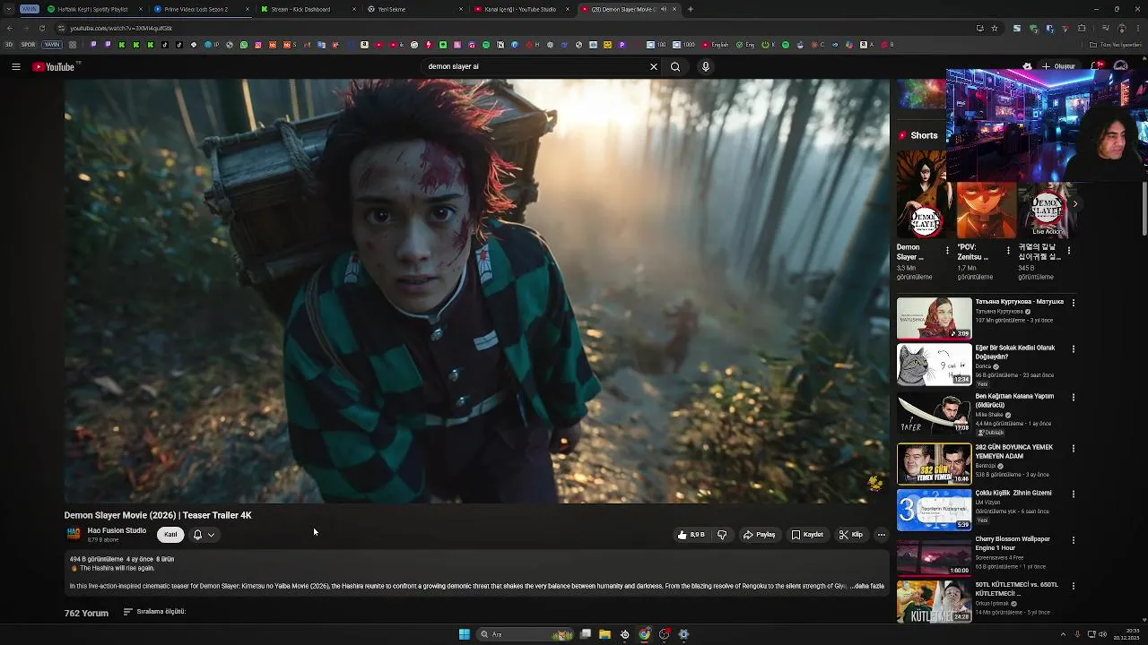Viewport: 1148px width, 645px height.
Task: Open '382 GÜN BOYUNCA YEMEK YEMEYEN ADAM' thumbnail
Action: click(x=934, y=463)
